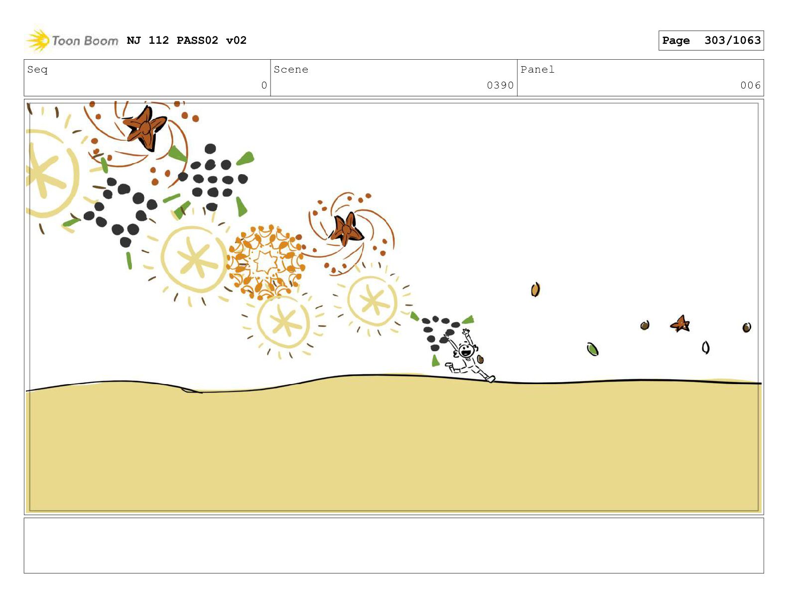The image size is (789, 609).
Task: Click the scene number '0390'
Action: click(500, 86)
